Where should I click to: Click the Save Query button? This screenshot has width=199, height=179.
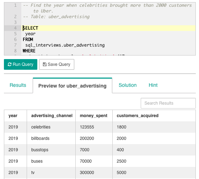click(57, 64)
